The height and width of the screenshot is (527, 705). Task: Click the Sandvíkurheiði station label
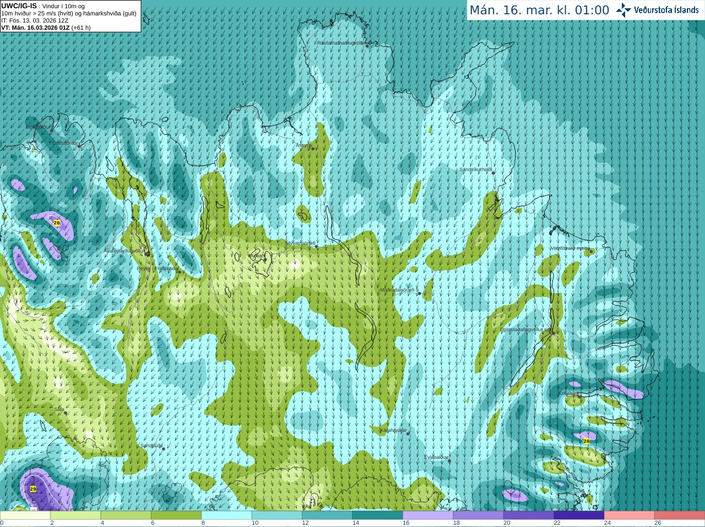coord(476,169)
